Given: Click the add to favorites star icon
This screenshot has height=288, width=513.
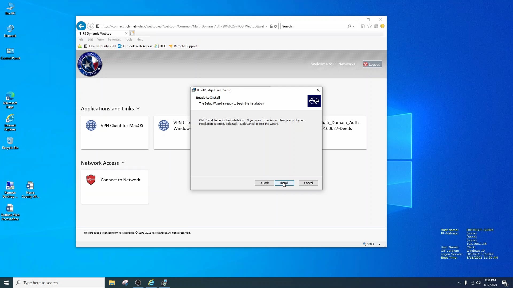Looking at the screenshot, I should 80,46.
